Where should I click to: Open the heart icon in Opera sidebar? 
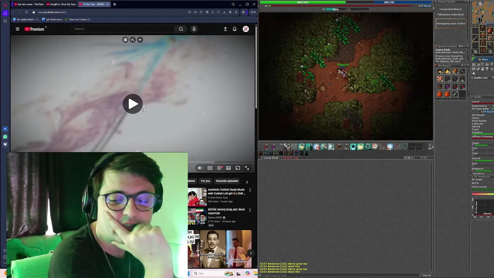pos(5,144)
